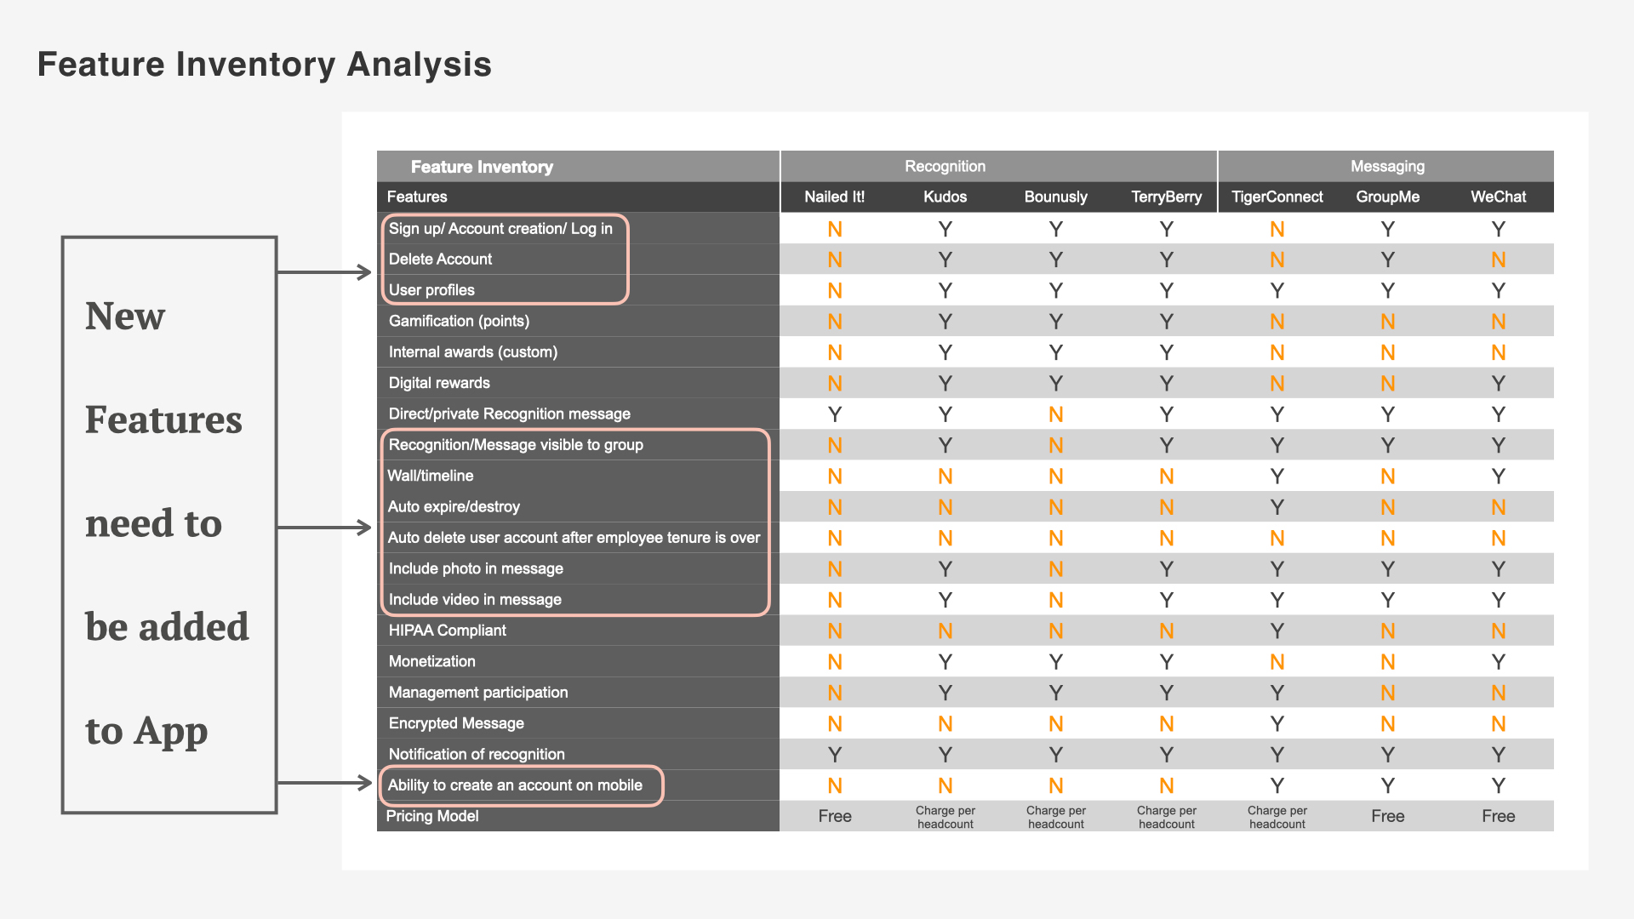
Task: Select the WeChat column header
Action: (1498, 197)
